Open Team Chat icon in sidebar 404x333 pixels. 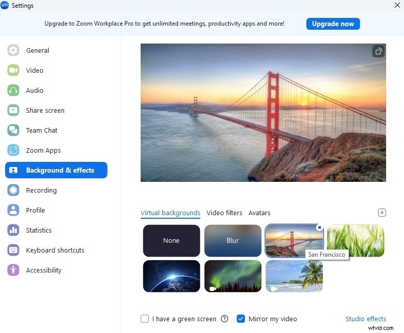coord(13,130)
